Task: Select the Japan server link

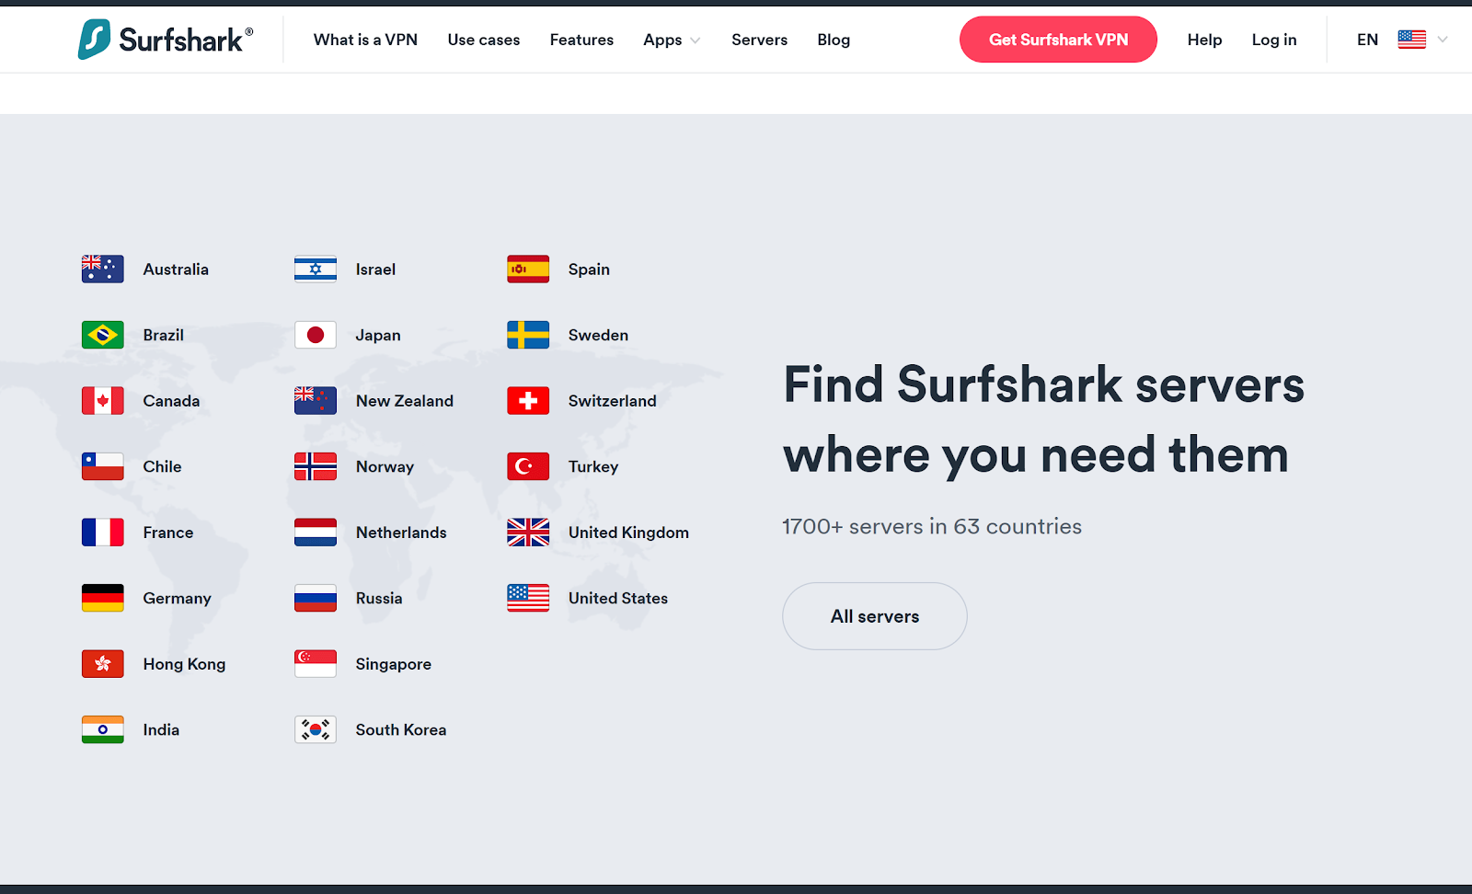Action: click(x=378, y=335)
